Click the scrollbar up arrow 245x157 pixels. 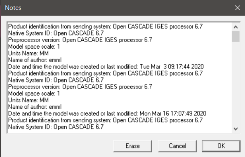236,27
